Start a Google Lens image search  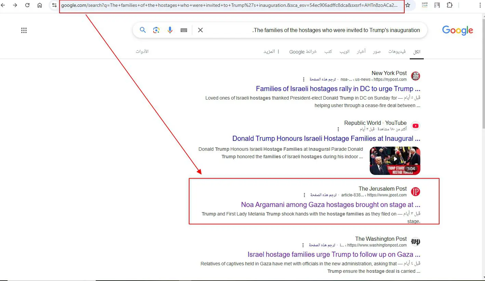point(156,30)
